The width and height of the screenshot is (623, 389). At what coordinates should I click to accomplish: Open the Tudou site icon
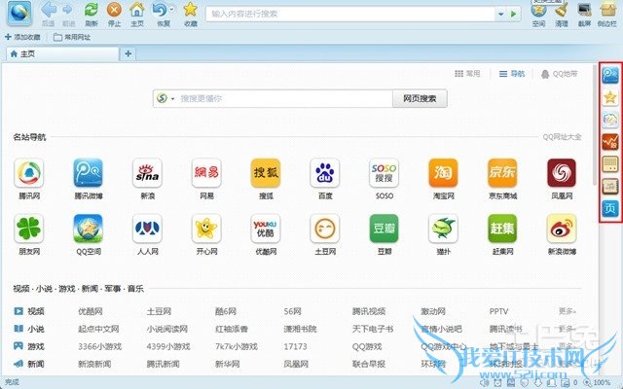pyautogui.click(x=325, y=229)
